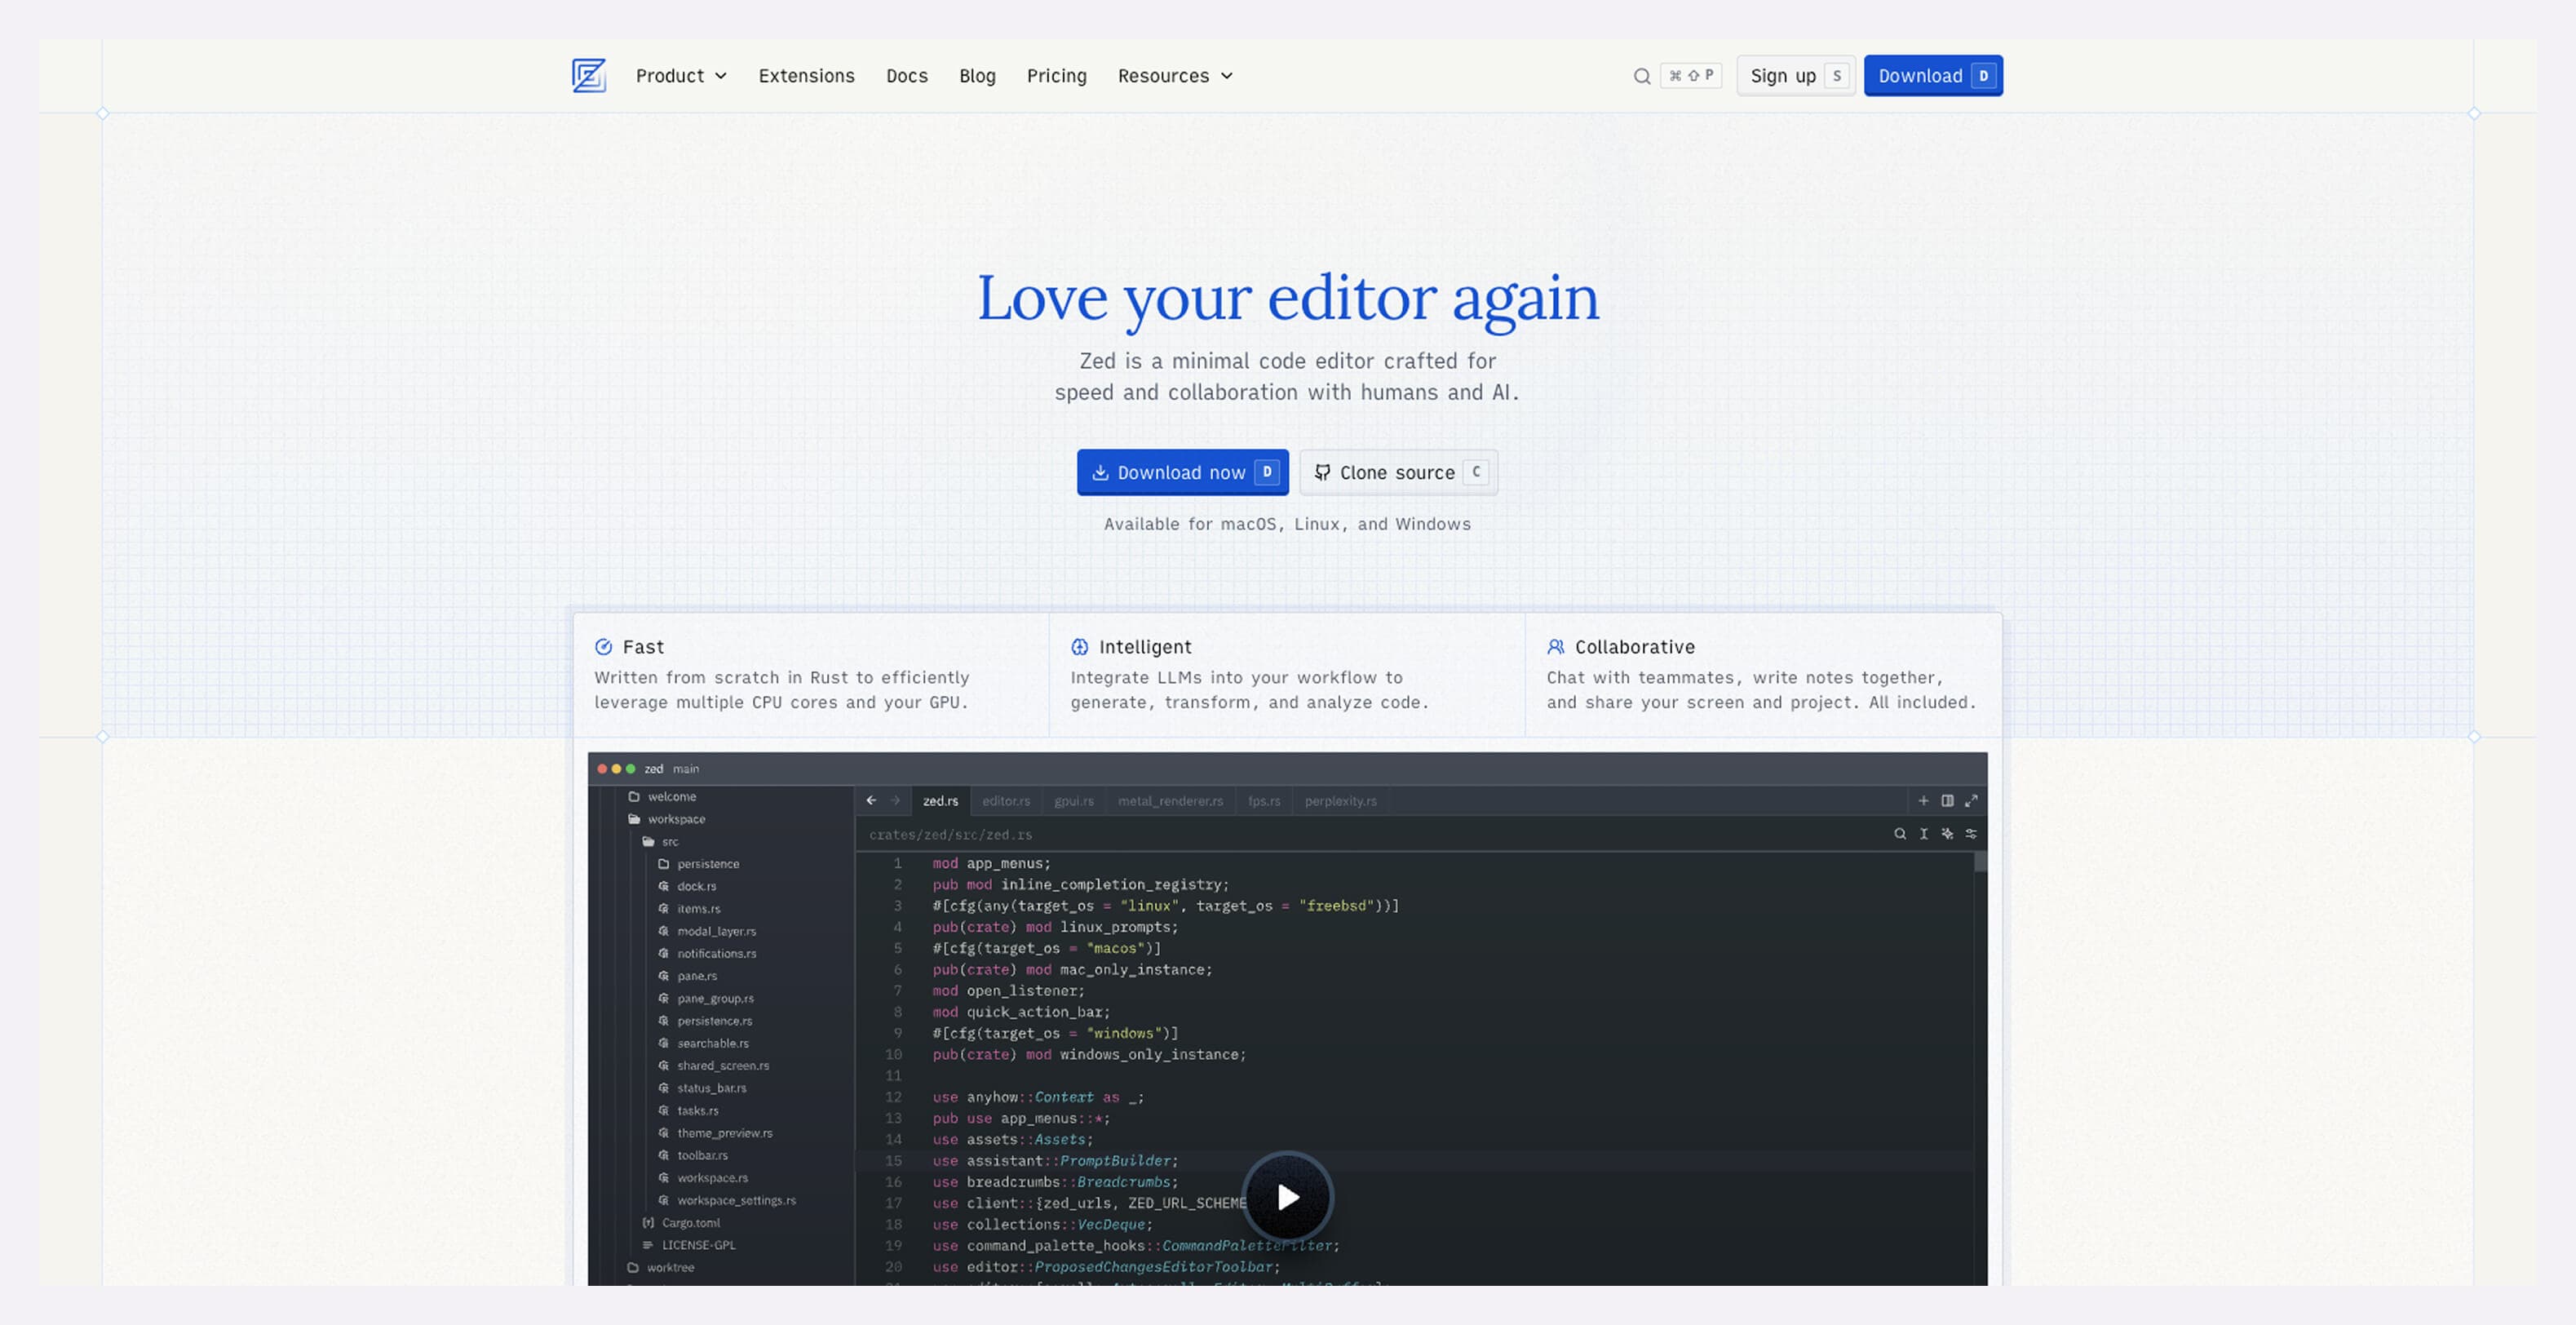The image size is (2576, 1325).
Task: Select tasks.rs in the file tree
Action: pos(688,1111)
